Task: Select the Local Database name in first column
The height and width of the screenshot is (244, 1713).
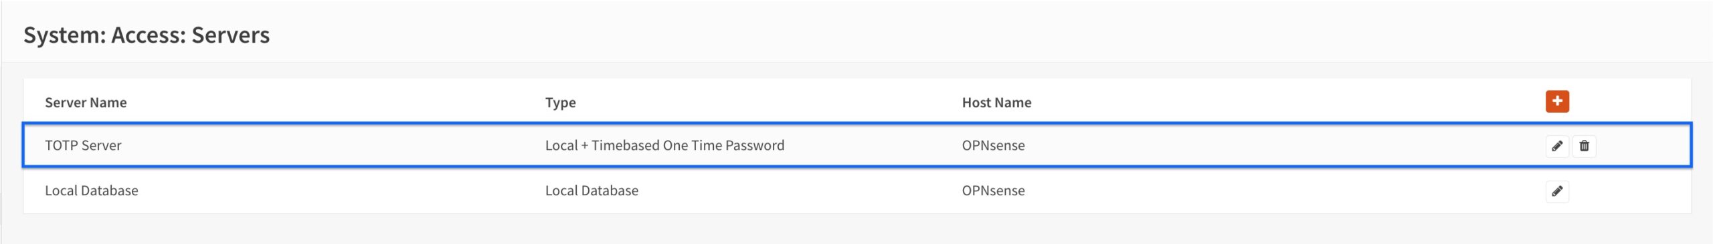Action: 92,191
